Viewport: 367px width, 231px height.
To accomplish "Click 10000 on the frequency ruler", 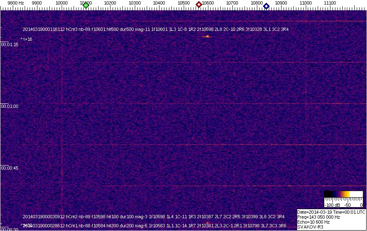I will [x=61, y=3].
